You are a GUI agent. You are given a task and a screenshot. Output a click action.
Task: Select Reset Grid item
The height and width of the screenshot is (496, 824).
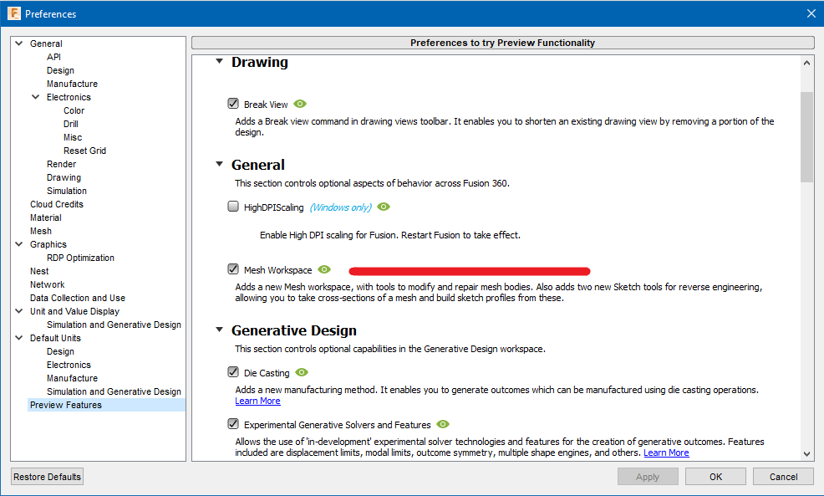coord(84,151)
